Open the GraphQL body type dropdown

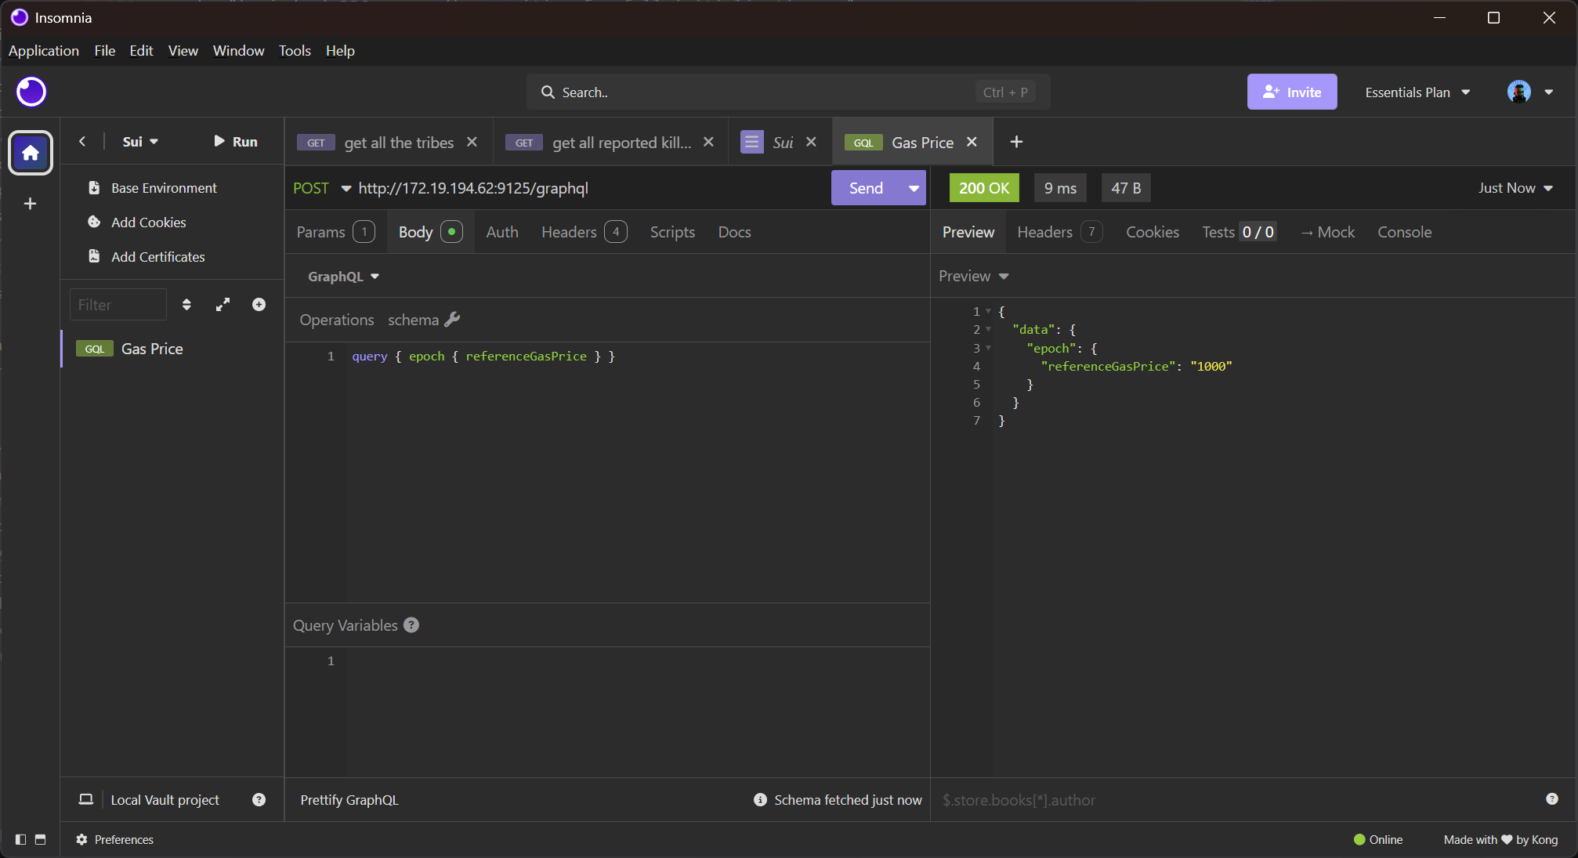[x=342, y=276]
